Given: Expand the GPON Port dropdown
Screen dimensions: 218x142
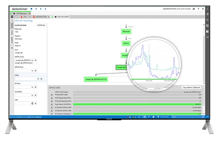Looking at the screenshot, I should point(32,71).
